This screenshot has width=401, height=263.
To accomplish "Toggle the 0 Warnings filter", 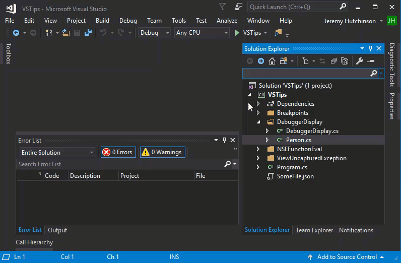I will tap(162, 152).
